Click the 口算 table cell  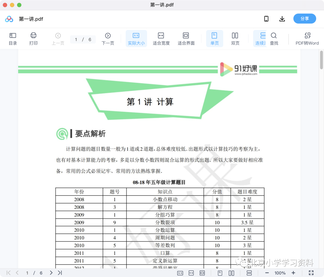coord(165,253)
